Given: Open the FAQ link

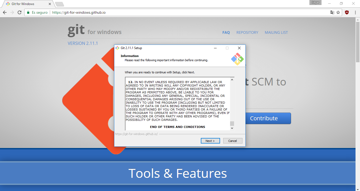Looking at the screenshot, I should (226, 32).
